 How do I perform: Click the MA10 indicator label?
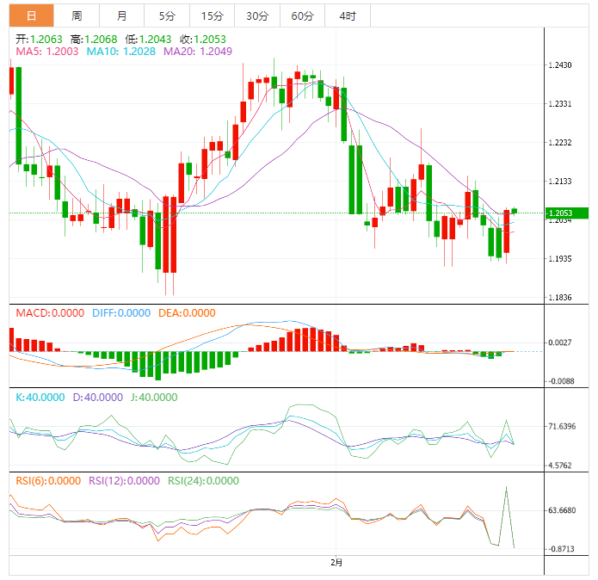119,52
